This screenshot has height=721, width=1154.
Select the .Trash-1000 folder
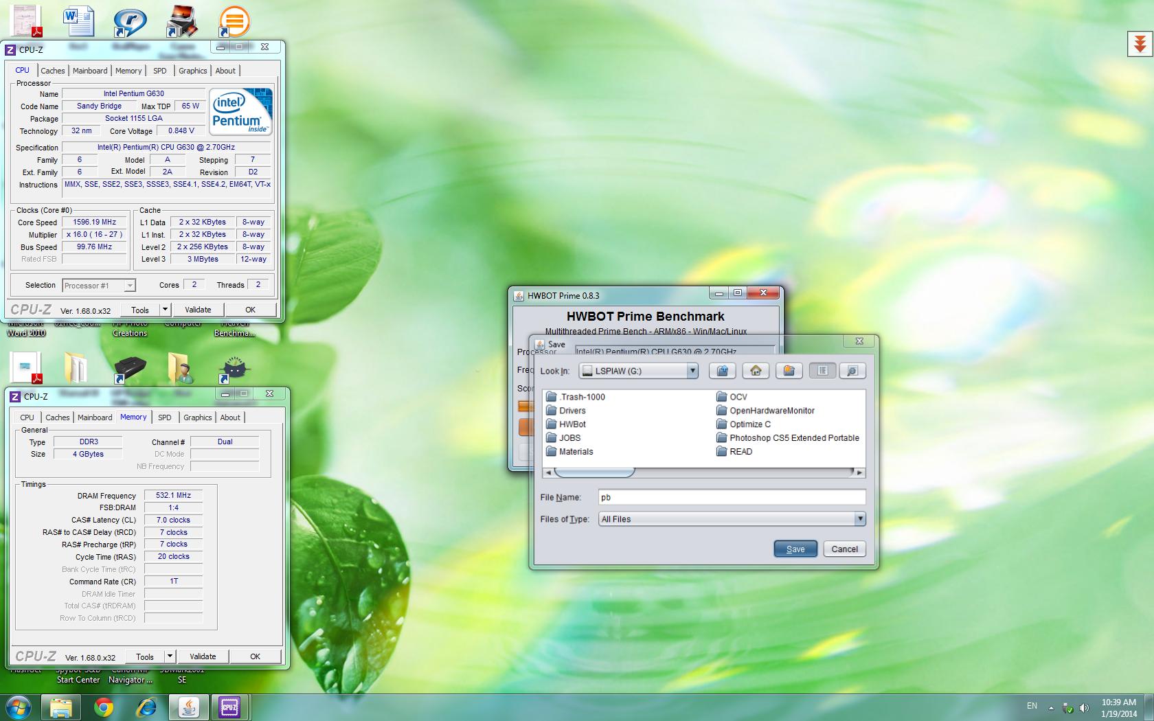576,397
